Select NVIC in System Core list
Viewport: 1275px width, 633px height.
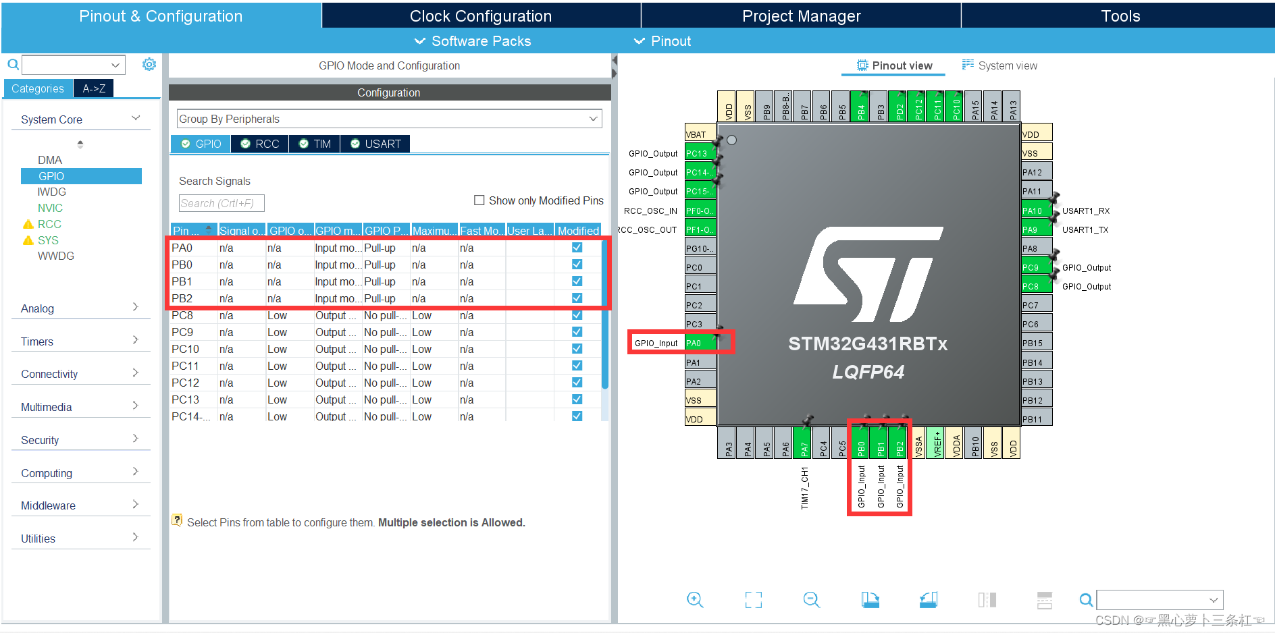(50, 208)
